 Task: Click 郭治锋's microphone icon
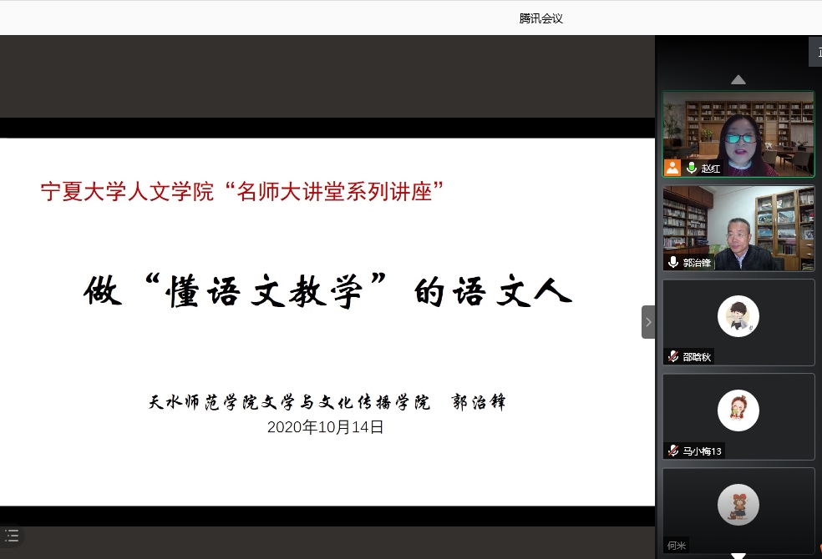coord(673,261)
